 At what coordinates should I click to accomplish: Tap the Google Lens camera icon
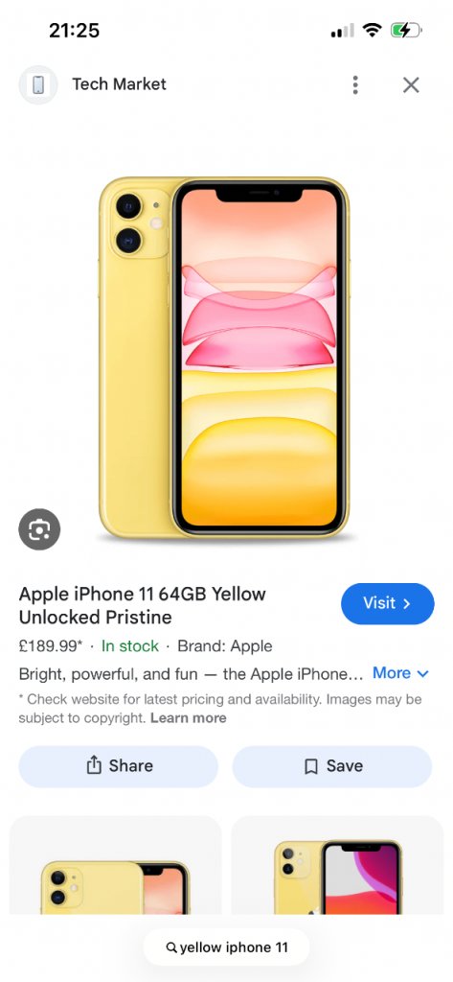39,529
